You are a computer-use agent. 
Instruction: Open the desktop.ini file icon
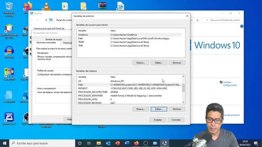click(x=9, y=96)
